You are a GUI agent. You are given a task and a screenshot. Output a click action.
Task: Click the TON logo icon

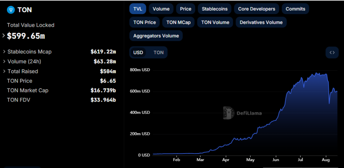click(11, 10)
